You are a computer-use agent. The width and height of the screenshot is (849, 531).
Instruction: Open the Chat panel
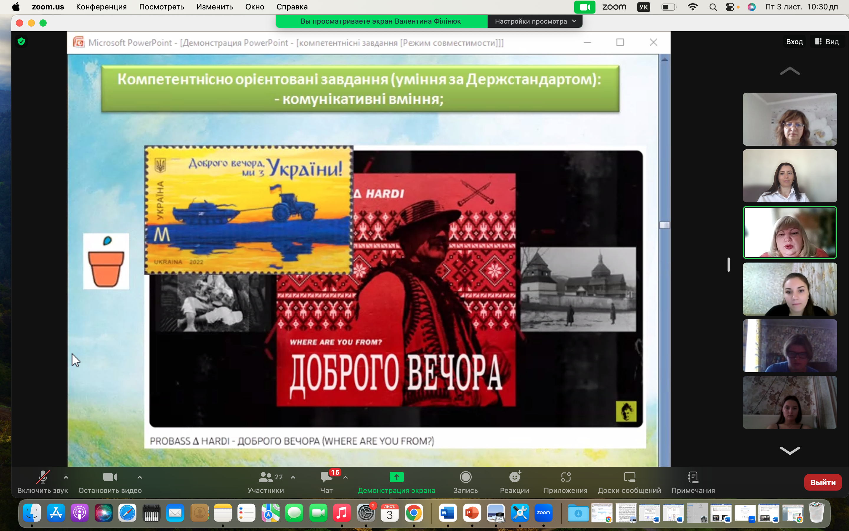click(x=326, y=477)
